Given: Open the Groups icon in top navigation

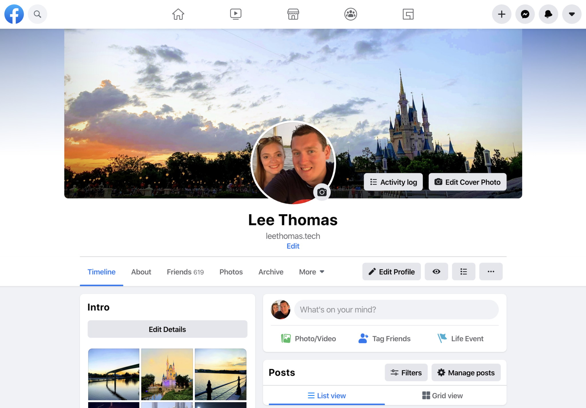Looking at the screenshot, I should (351, 14).
